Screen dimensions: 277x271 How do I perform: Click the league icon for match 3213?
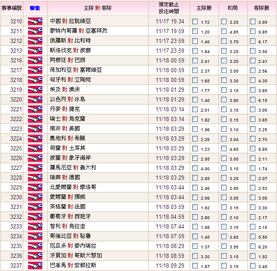(x=35, y=51)
